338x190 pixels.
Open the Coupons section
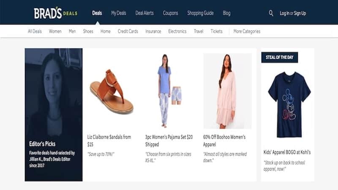(170, 13)
